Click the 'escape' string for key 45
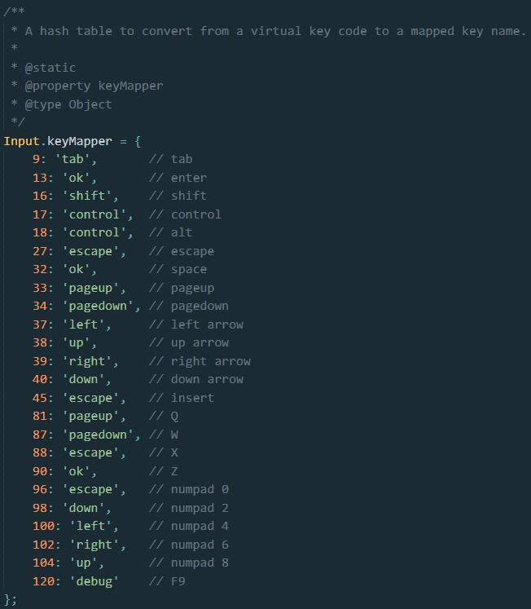Screen dimensions: 531x609 [90, 398]
